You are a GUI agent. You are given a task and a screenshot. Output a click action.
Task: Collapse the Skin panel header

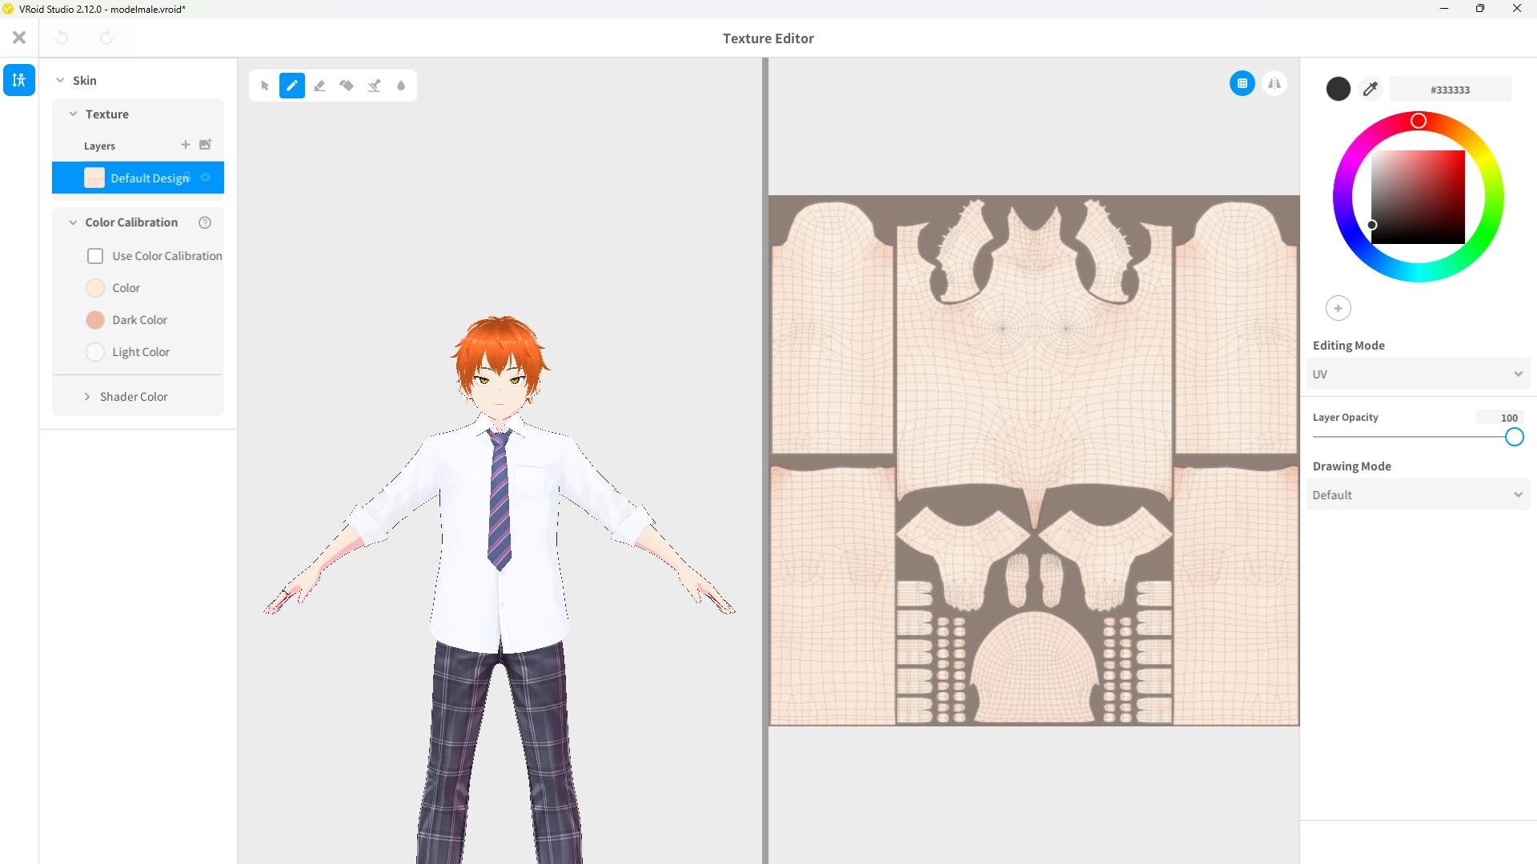pyautogui.click(x=60, y=80)
